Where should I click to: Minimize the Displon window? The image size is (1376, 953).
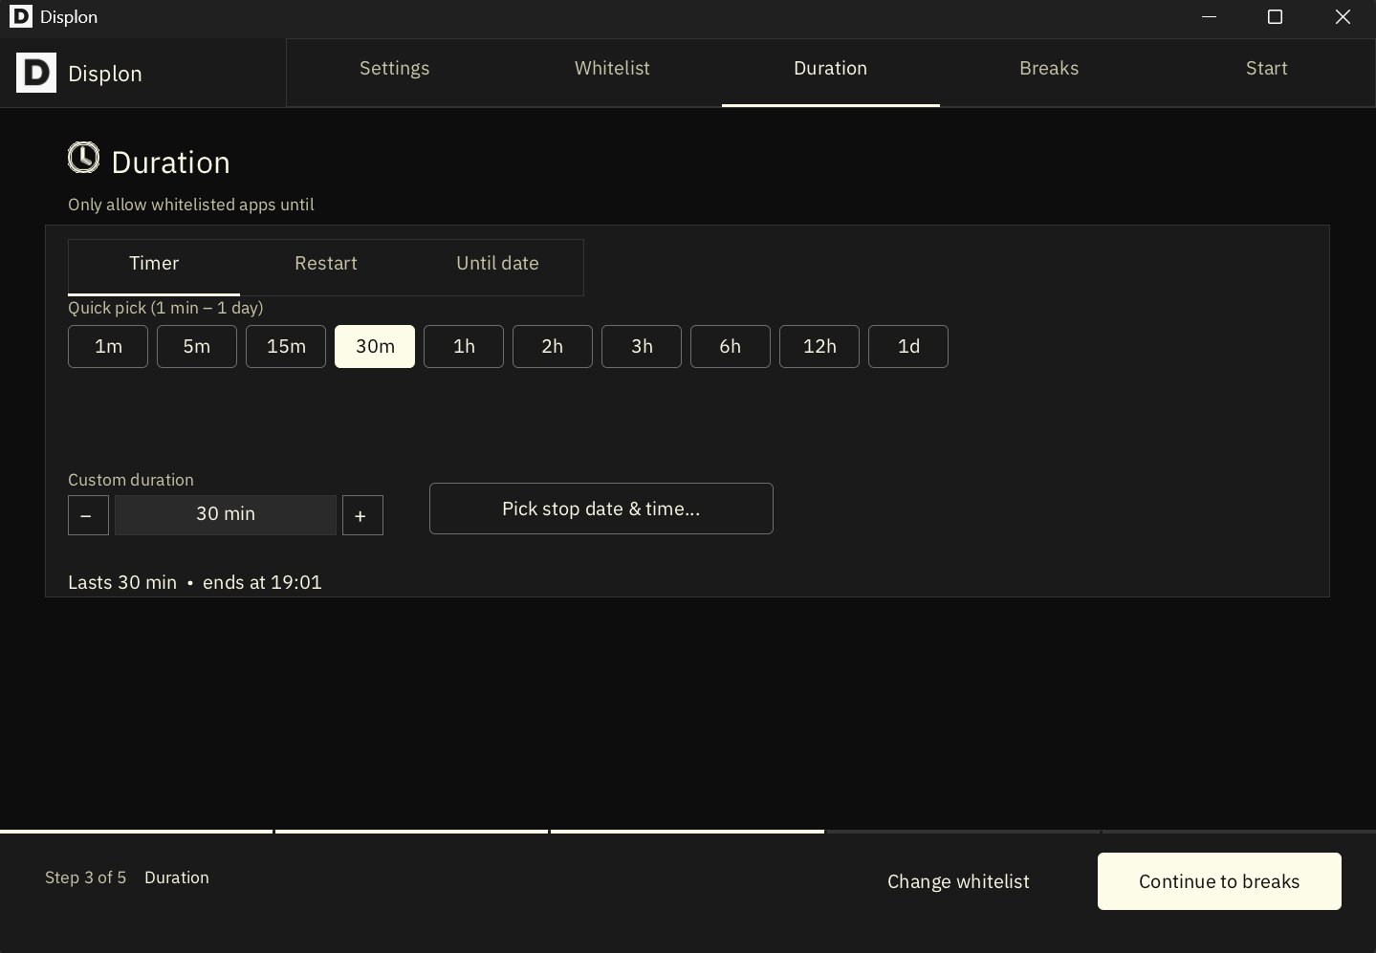tap(1209, 17)
